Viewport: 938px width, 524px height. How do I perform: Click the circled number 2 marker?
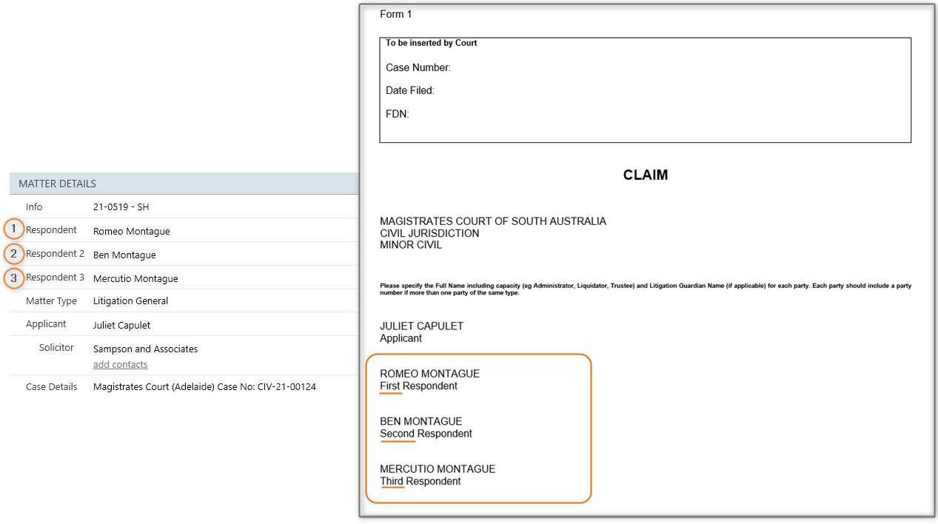[x=13, y=254]
